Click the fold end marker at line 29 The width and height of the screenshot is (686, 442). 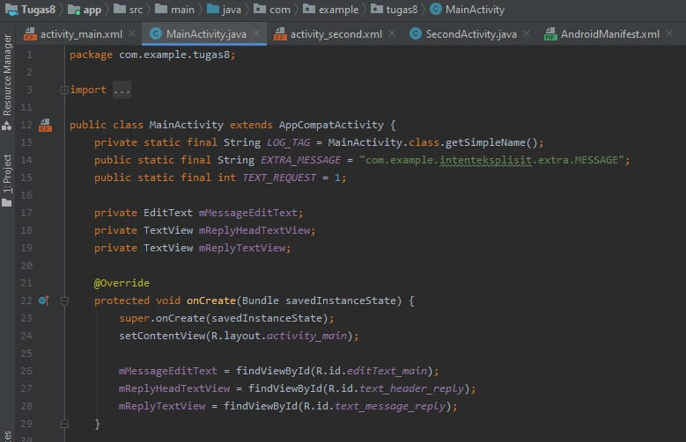(64, 424)
